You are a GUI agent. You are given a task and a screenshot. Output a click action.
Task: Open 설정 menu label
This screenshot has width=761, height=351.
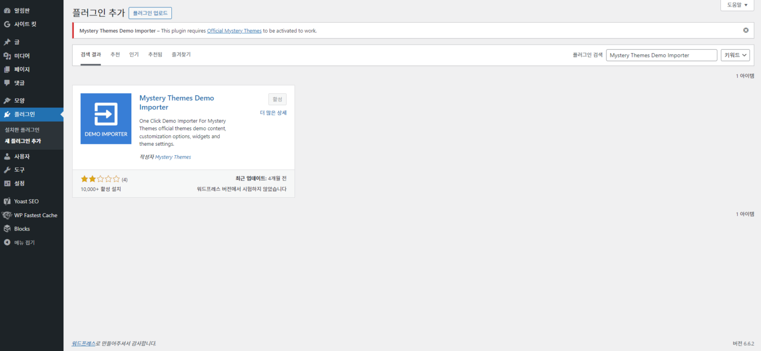pyautogui.click(x=19, y=183)
